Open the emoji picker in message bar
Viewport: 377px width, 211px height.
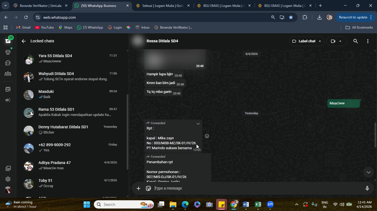[148, 188]
